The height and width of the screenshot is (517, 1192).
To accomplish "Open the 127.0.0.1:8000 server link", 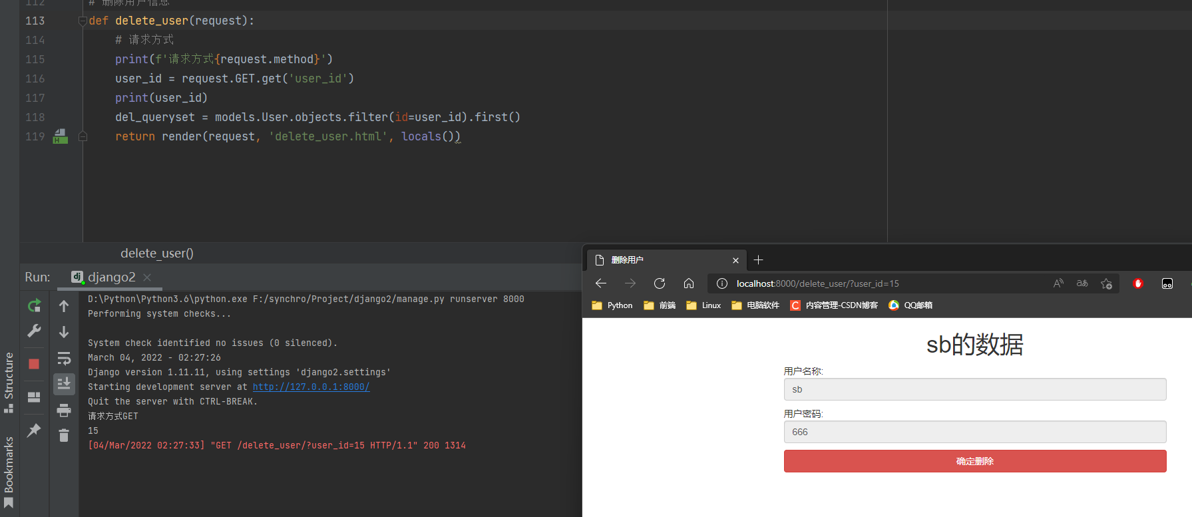I will (311, 387).
